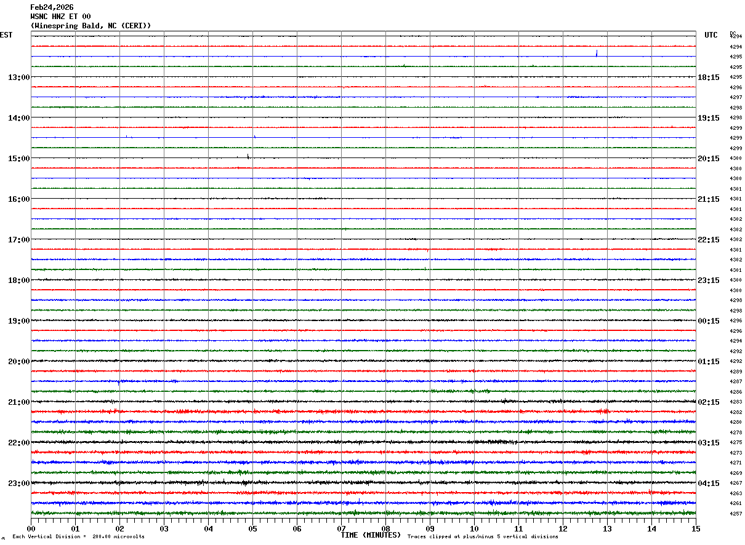Select DC offset value 4282

pyautogui.click(x=736, y=412)
